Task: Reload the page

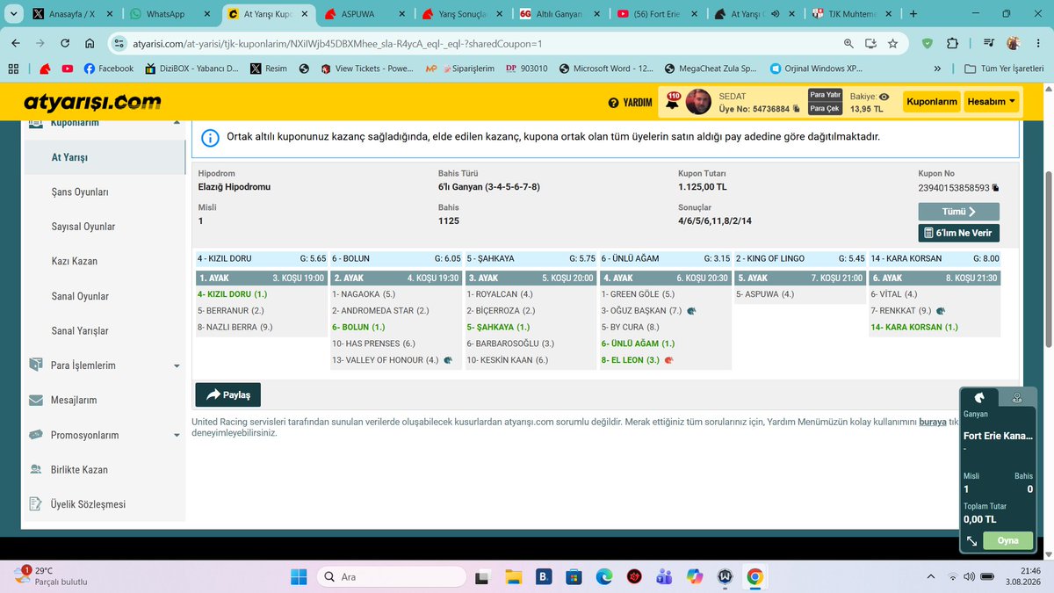Action: [x=65, y=43]
